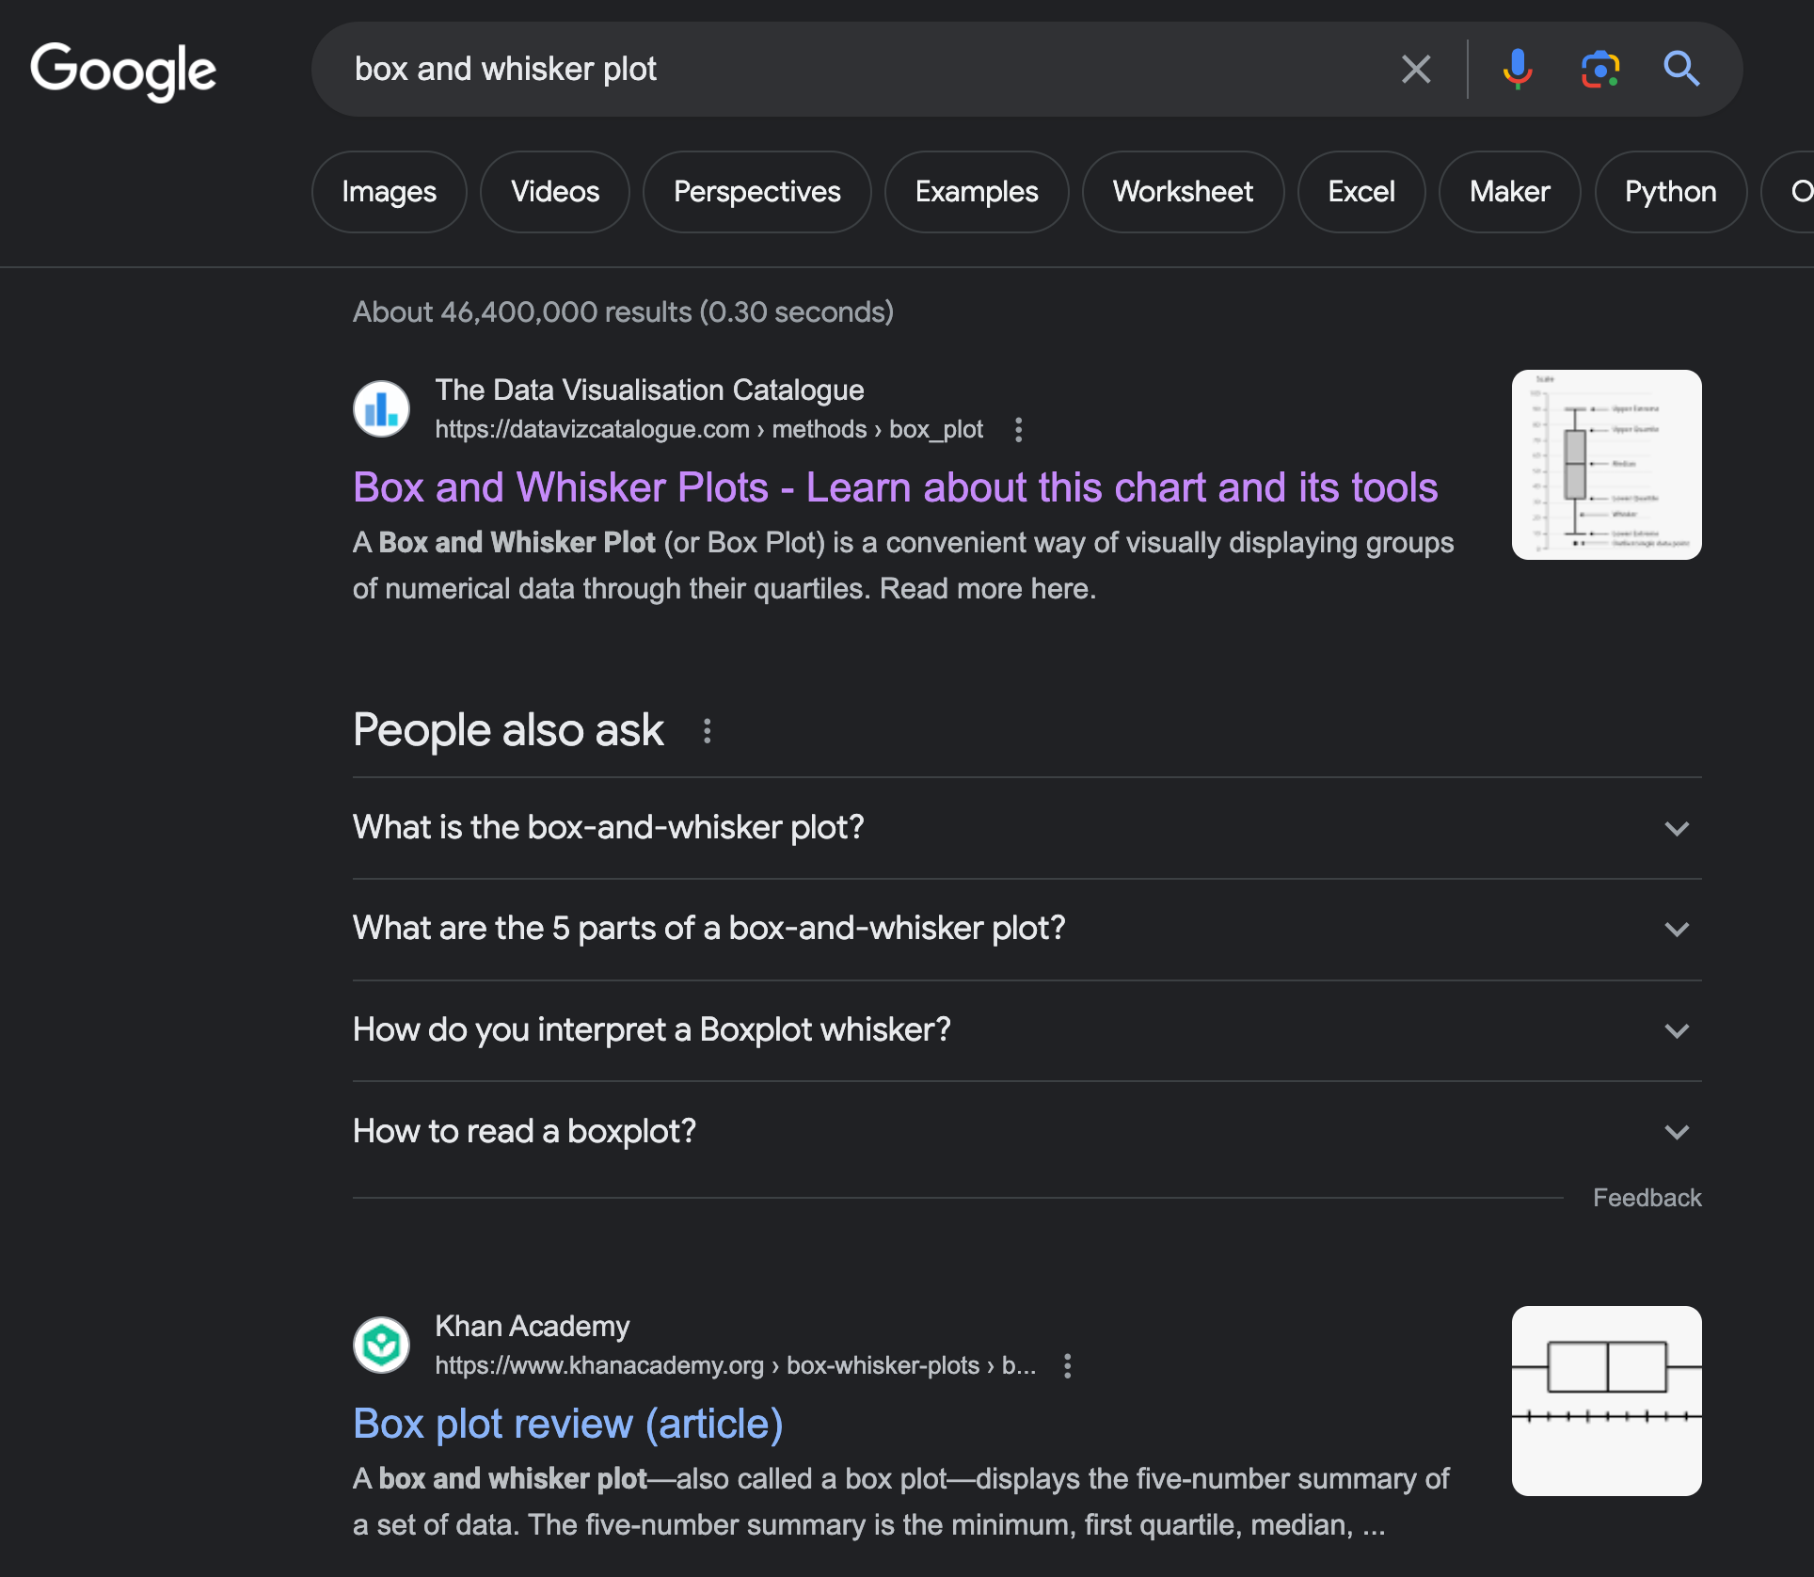This screenshot has width=1814, height=1577.
Task: Click the khanacademy.org URL breadcrumb
Action: coord(735,1366)
